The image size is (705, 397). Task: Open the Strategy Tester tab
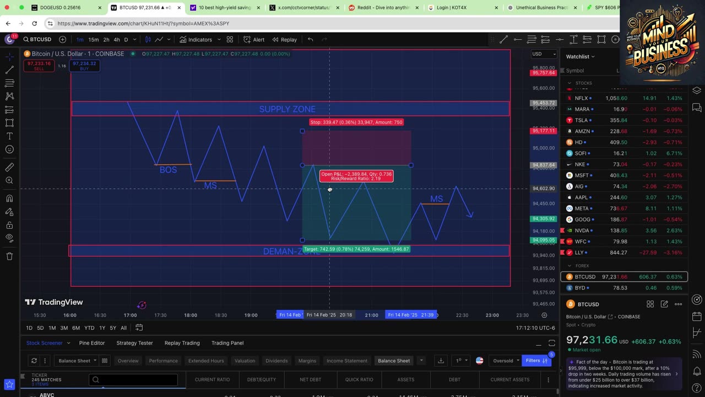pyautogui.click(x=134, y=343)
